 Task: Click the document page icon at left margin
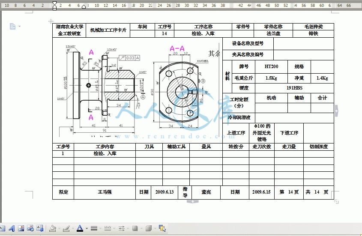pyautogui.click(x=13, y=26)
